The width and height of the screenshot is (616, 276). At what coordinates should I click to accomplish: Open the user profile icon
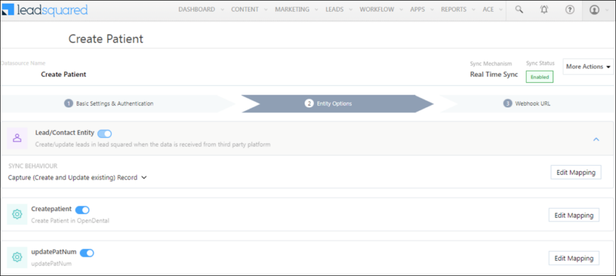tap(595, 10)
